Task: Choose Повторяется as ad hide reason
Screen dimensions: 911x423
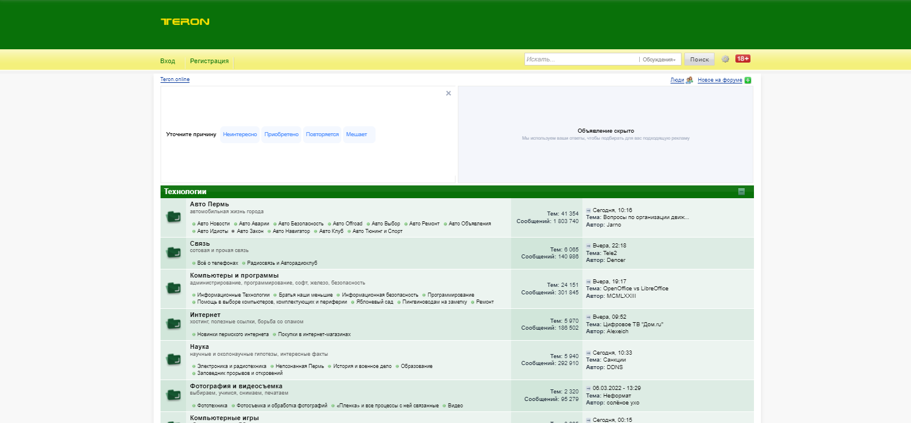Action: [x=322, y=134]
